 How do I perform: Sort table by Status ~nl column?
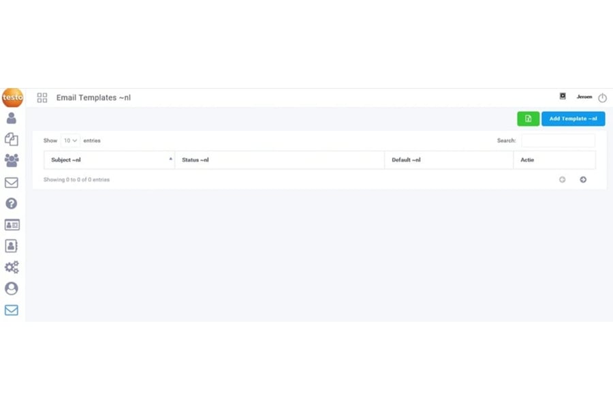coord(279,160)
